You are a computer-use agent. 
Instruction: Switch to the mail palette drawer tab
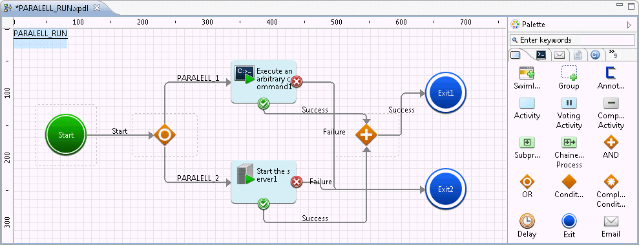tap(559, 55)
